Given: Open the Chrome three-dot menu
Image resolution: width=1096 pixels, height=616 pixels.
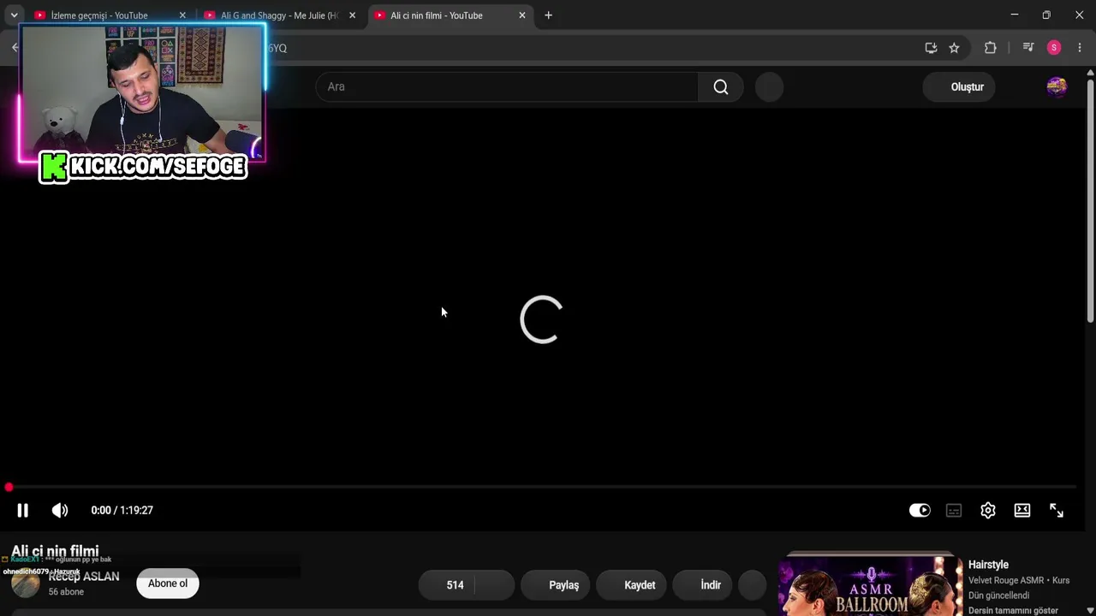Looking at the screenshot, I should pos(1080,48).
